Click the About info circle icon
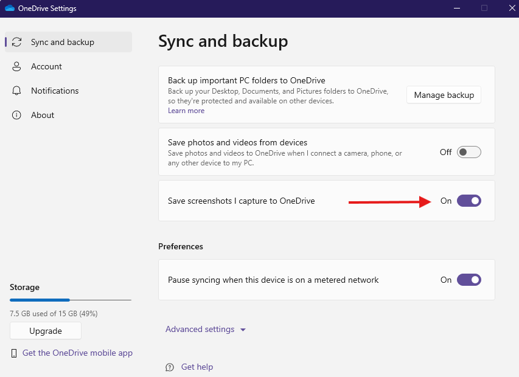 [x=16, y=115]
